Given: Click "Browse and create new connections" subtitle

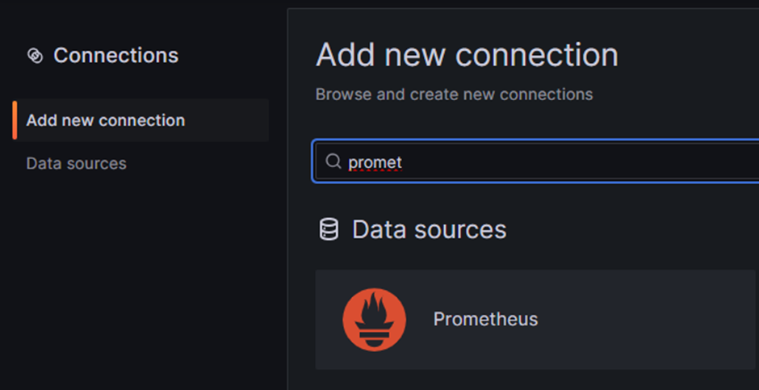Looking at the screenshot, I should [x=454, y=94].
